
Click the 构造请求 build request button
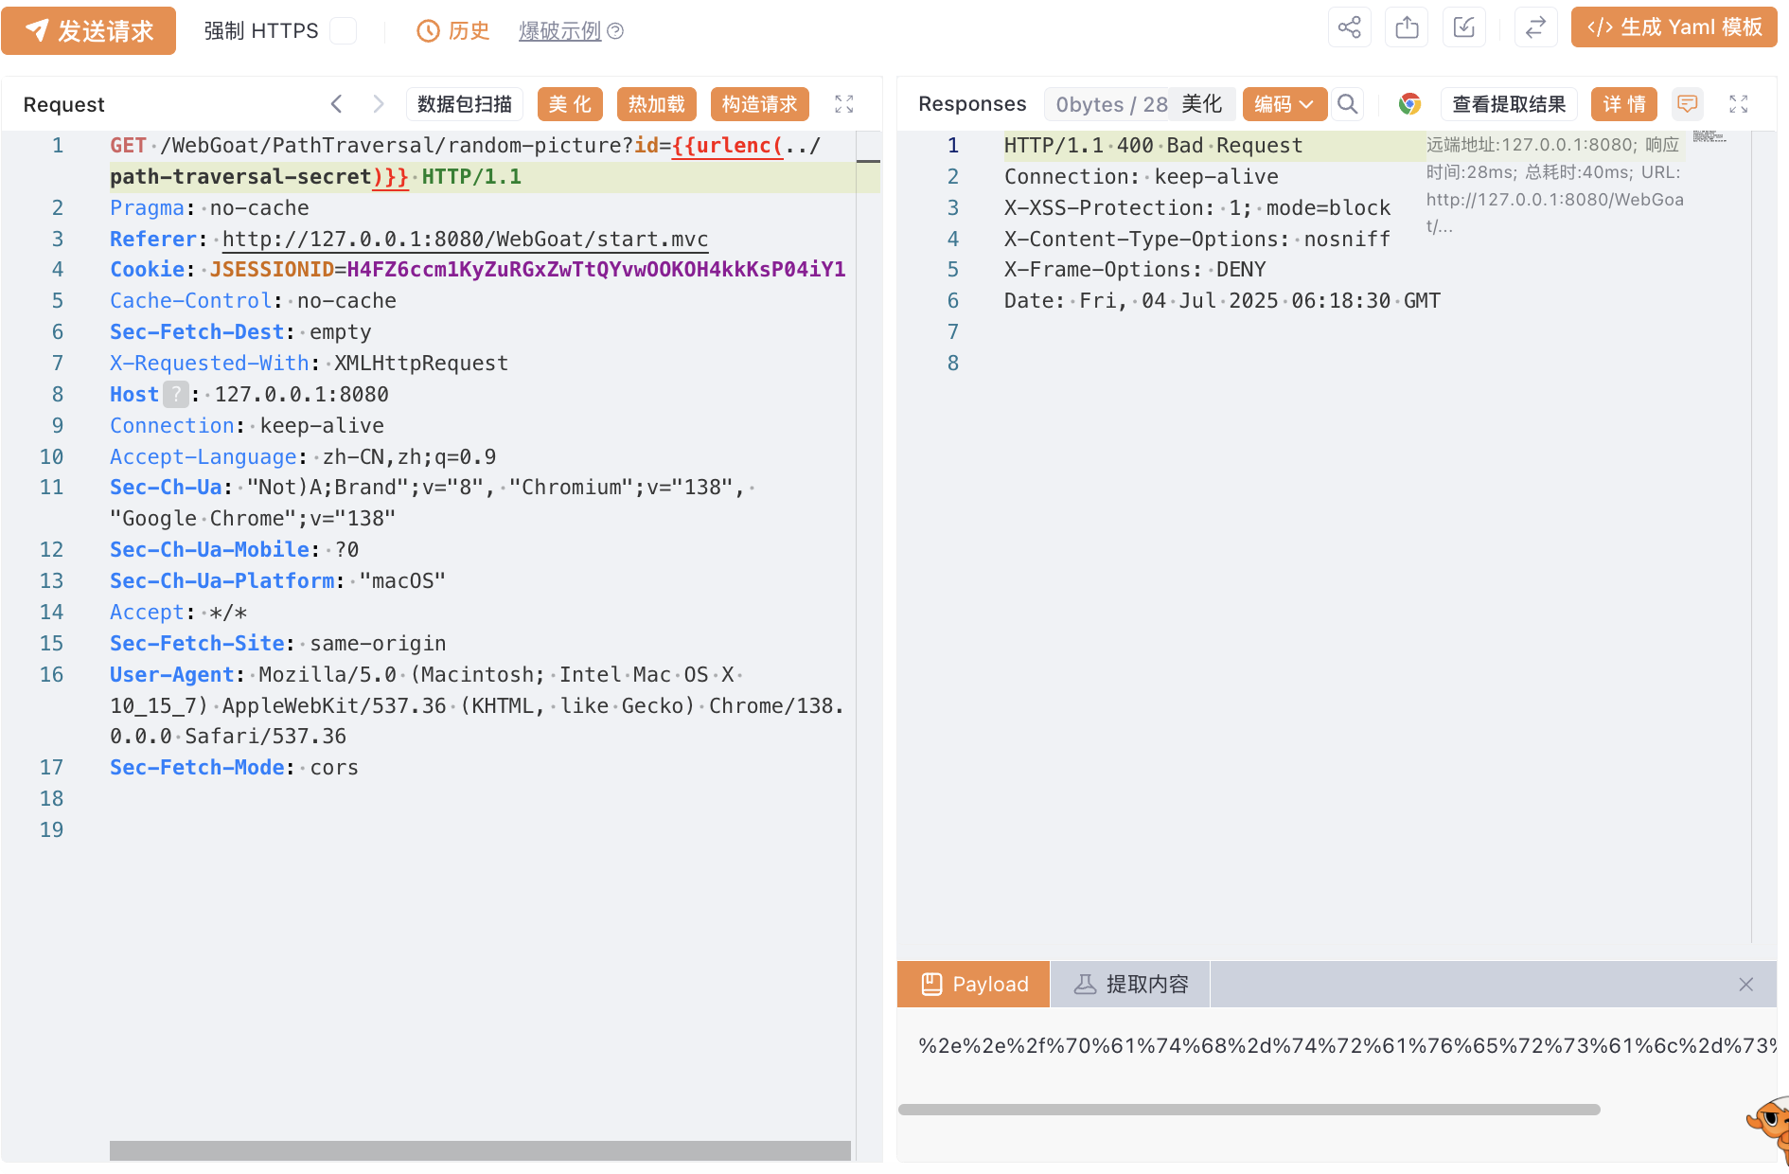(x=760, y=104)
